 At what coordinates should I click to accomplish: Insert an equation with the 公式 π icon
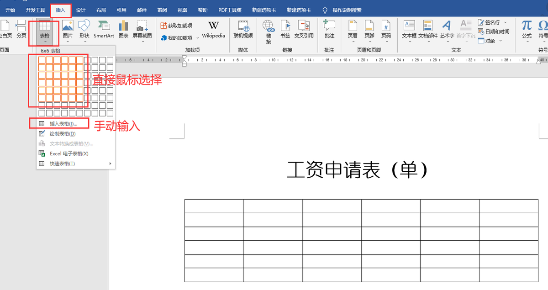[x=527, y=26]
